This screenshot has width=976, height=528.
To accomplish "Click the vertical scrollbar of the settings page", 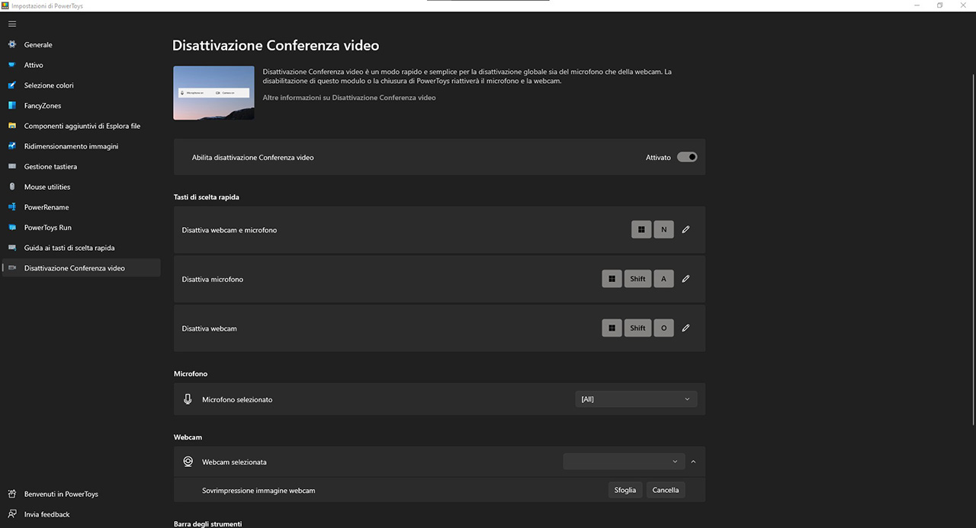I will (x=972, y=251).
